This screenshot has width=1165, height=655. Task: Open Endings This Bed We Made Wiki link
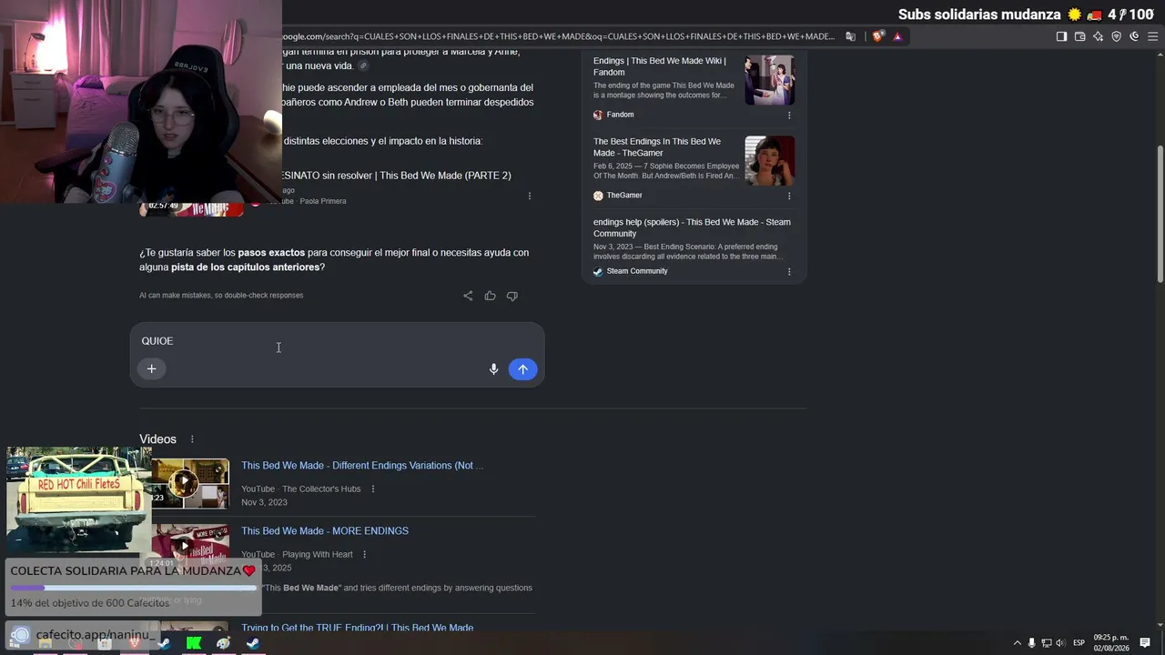click(x=660, y=66)
